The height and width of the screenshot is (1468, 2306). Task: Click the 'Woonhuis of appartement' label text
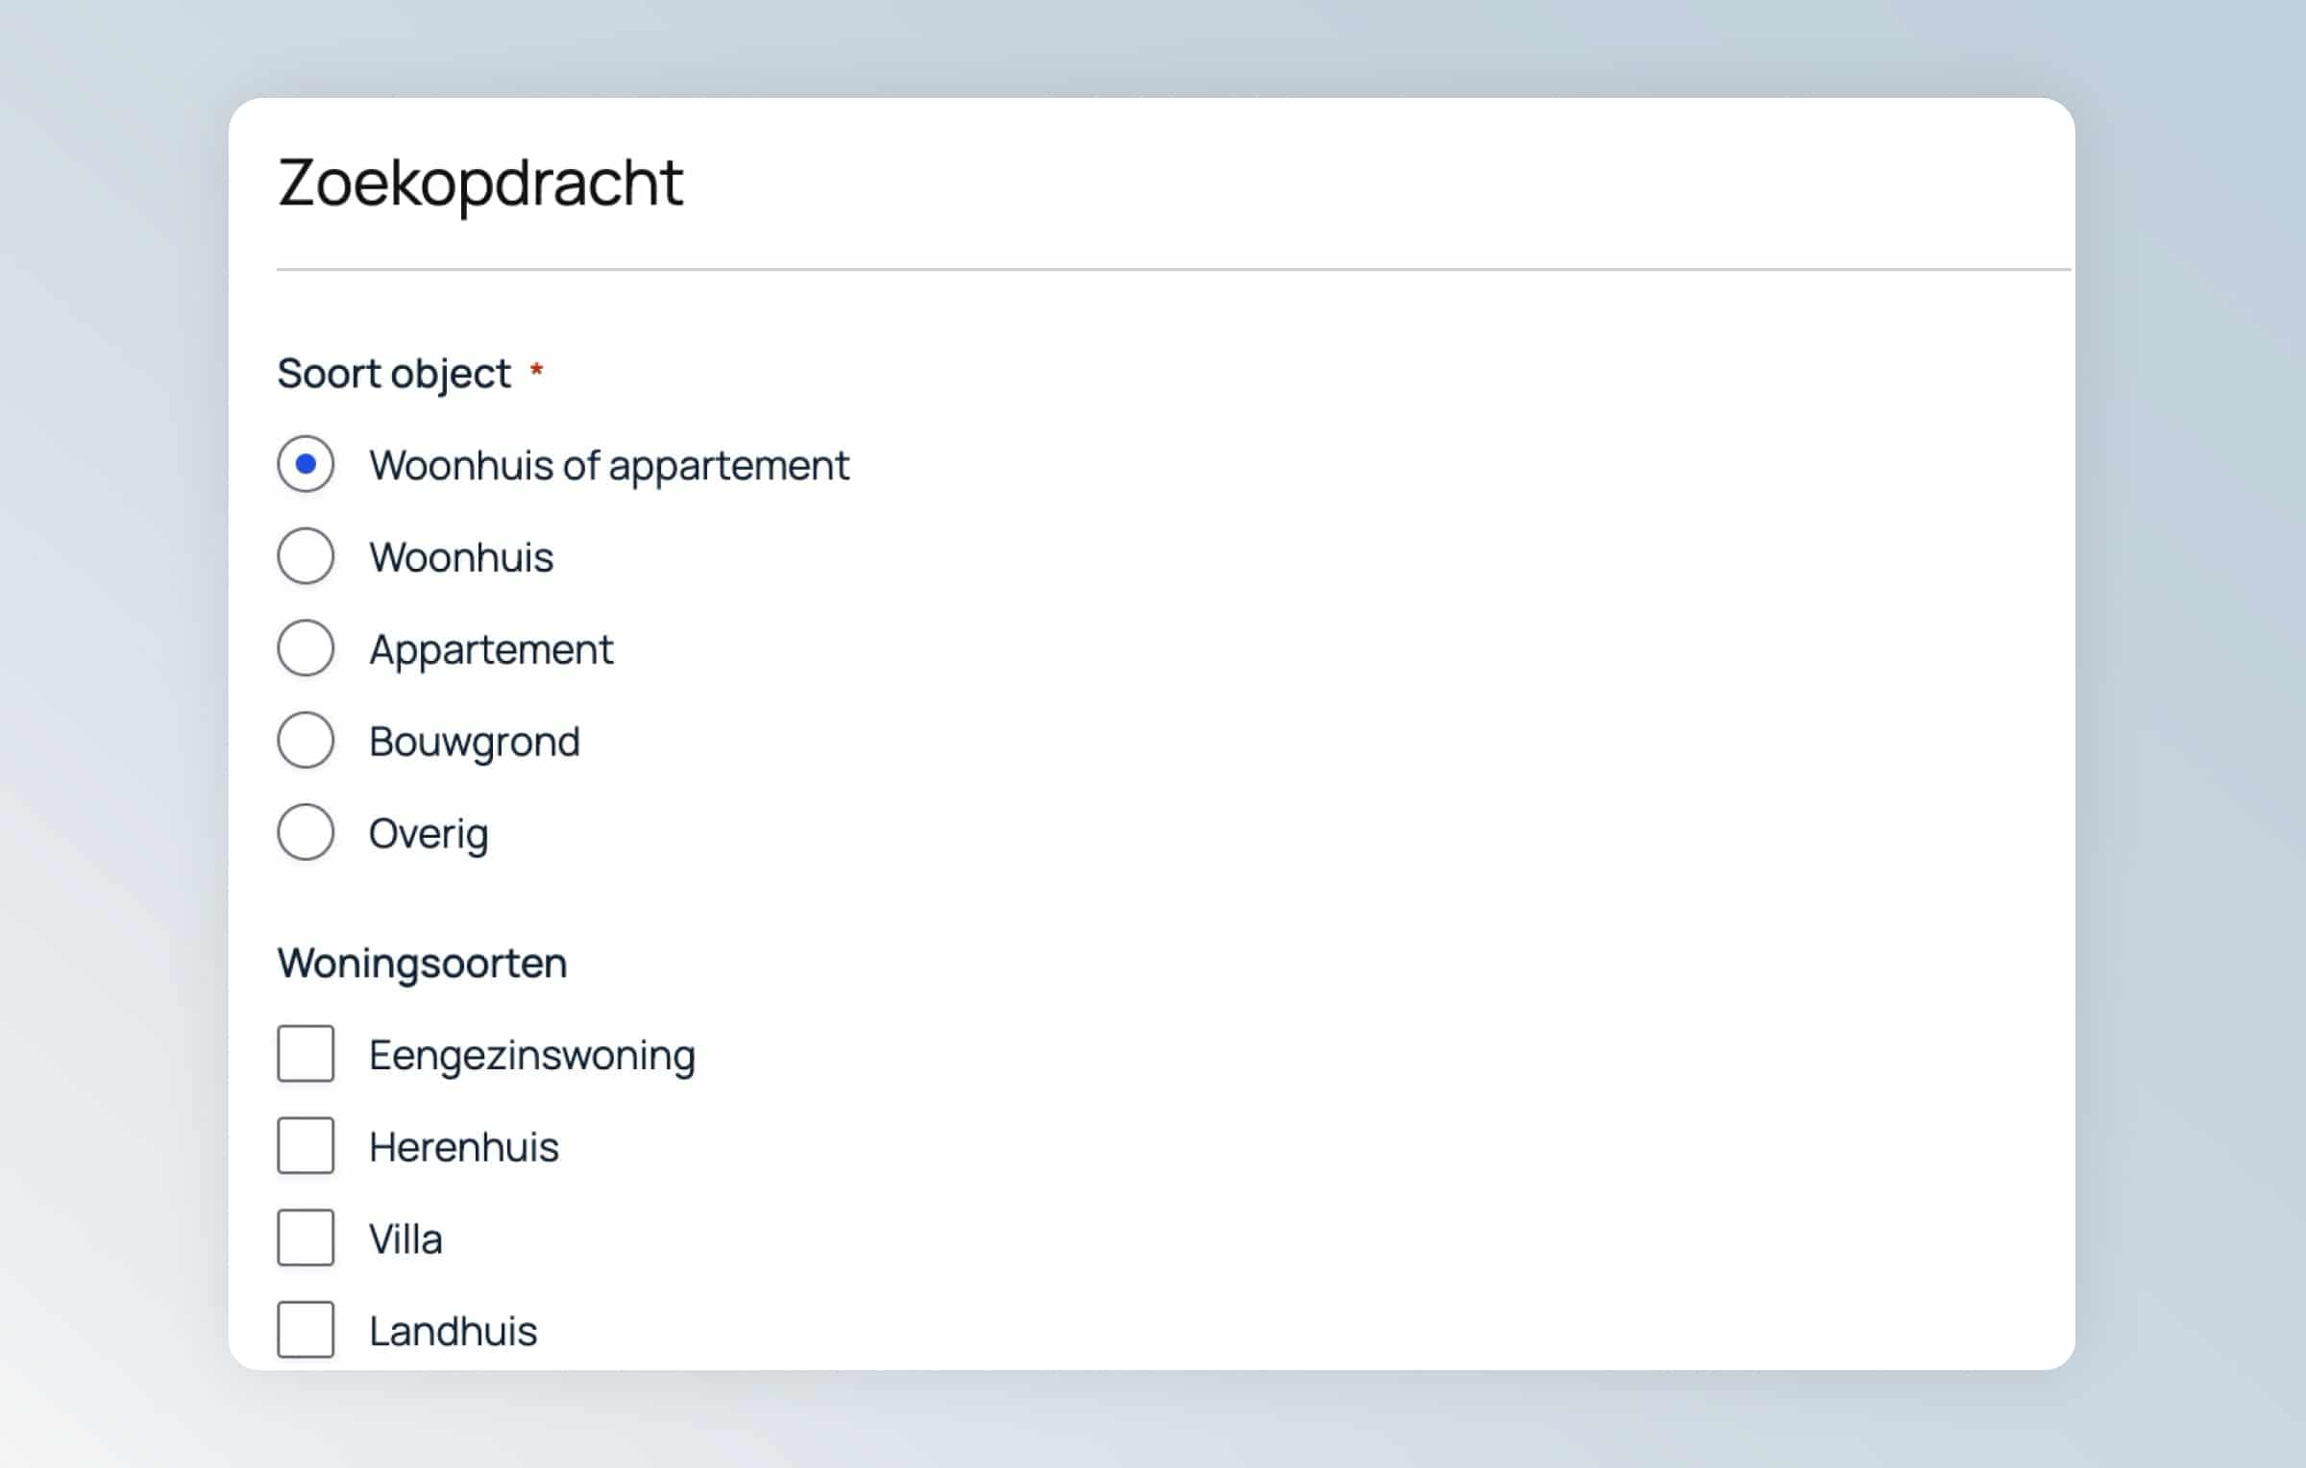tap(609, 466)
